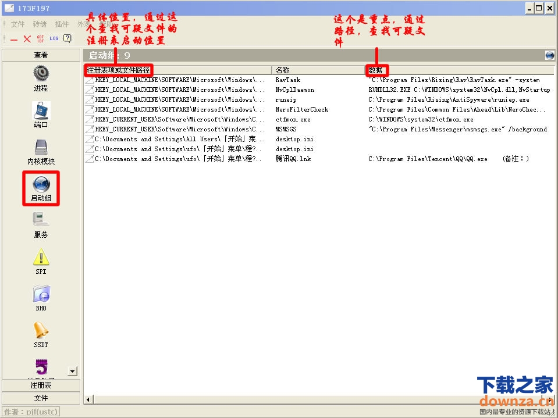Select the SPI warning icon
Image resolution: width=558 pixels, height=418 pixels.
pos(41,257)
